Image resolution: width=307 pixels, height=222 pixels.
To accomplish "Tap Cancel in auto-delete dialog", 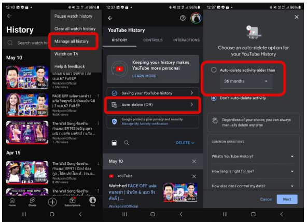I will coord(266,199).
